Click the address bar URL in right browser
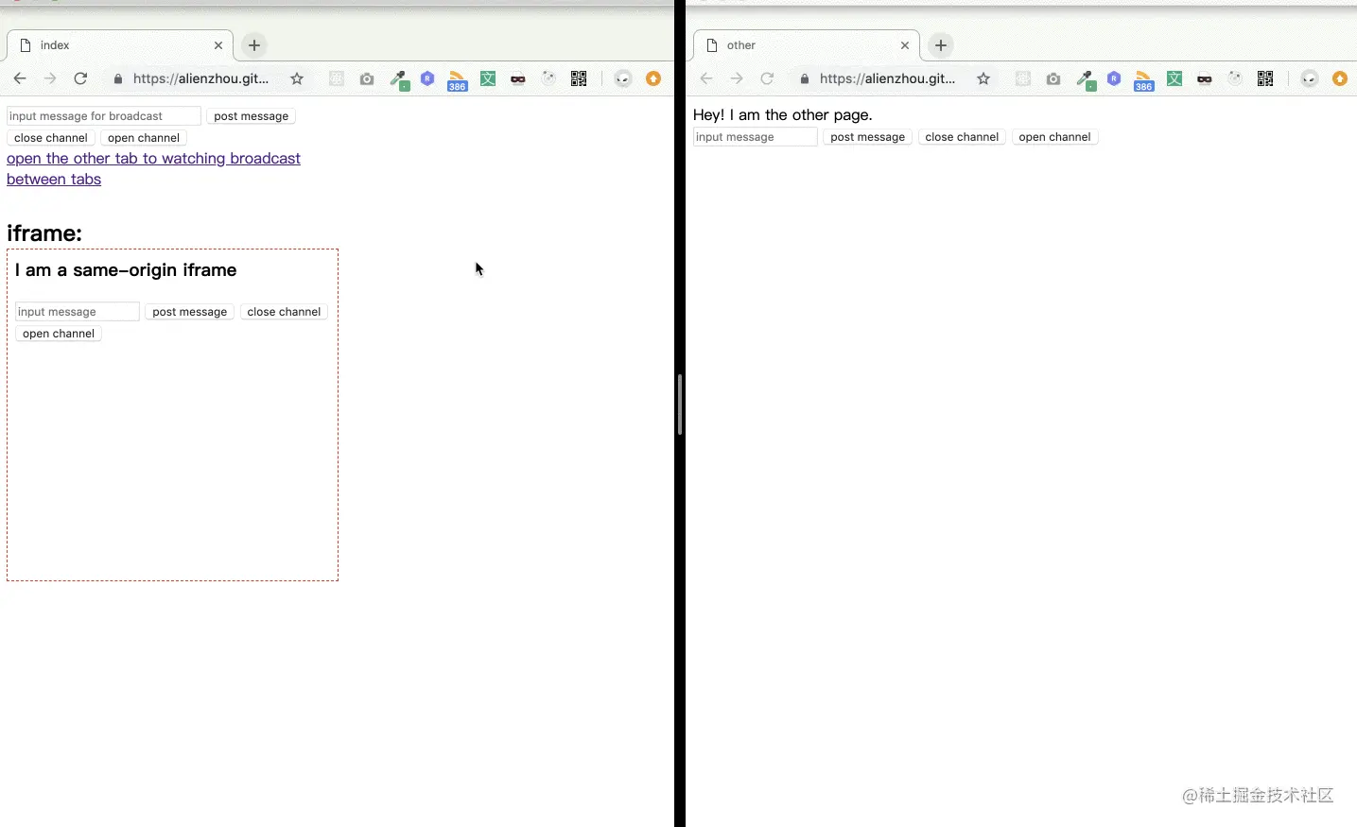 click(887, 78)
